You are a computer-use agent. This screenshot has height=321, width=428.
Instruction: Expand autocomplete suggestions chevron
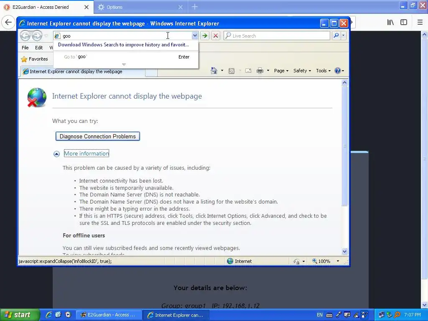pyautogui.click(x=124, y=64)
